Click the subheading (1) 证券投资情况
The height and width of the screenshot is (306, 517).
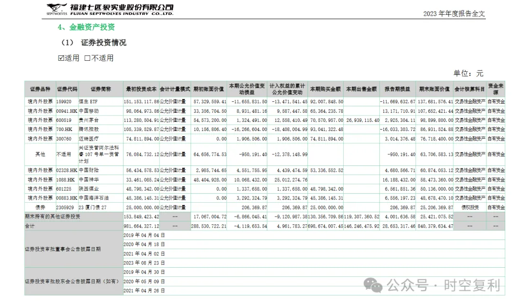[x=94, y=43]
